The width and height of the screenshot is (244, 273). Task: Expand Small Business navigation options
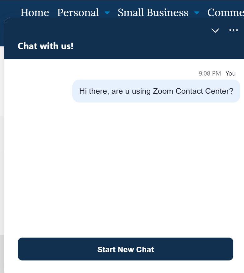[197, 13]
